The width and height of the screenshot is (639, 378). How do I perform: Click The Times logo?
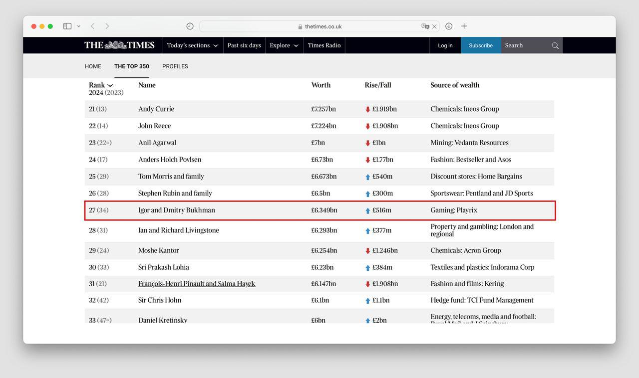[x=119, y=45]
